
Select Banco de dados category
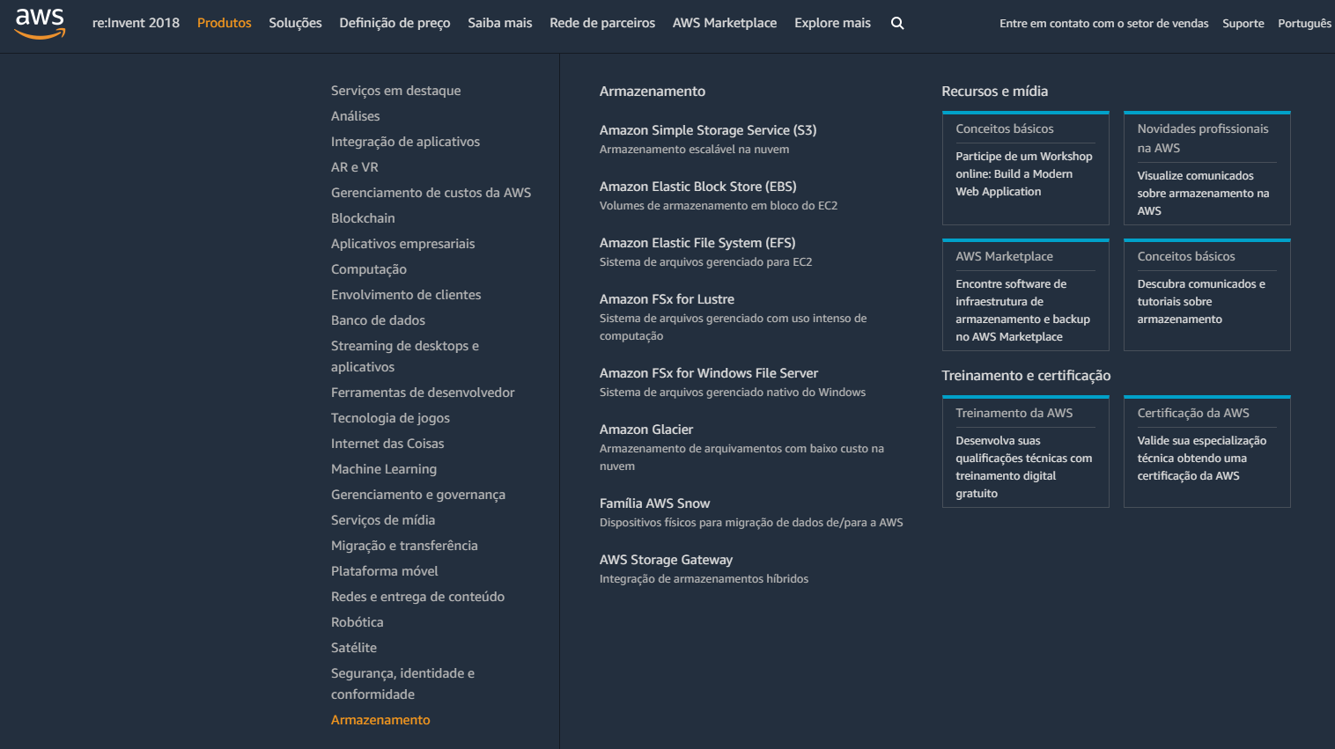[x=379, y=320]
